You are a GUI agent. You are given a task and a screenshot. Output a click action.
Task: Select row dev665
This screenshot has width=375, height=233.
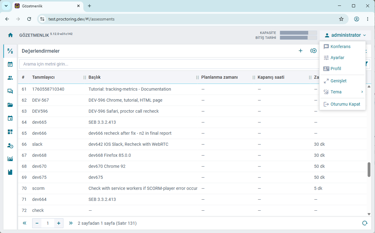tap(192, 122)
